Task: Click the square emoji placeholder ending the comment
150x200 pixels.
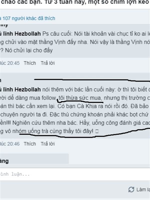Action: pyautogui.click(x=97, y=131)
